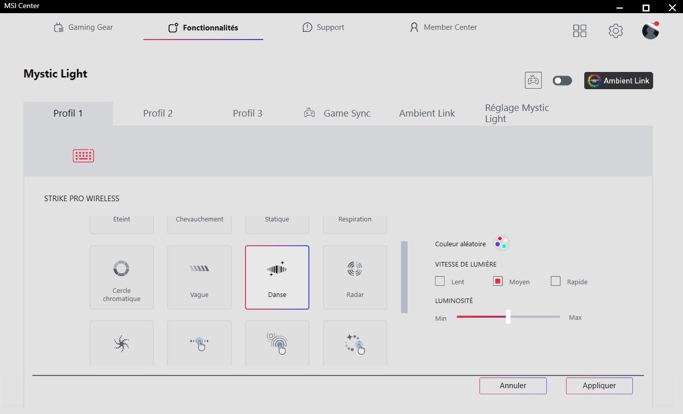Screen dimensions: 683x414
Task: Click the Appliquer button
Action: coord(599,386)
